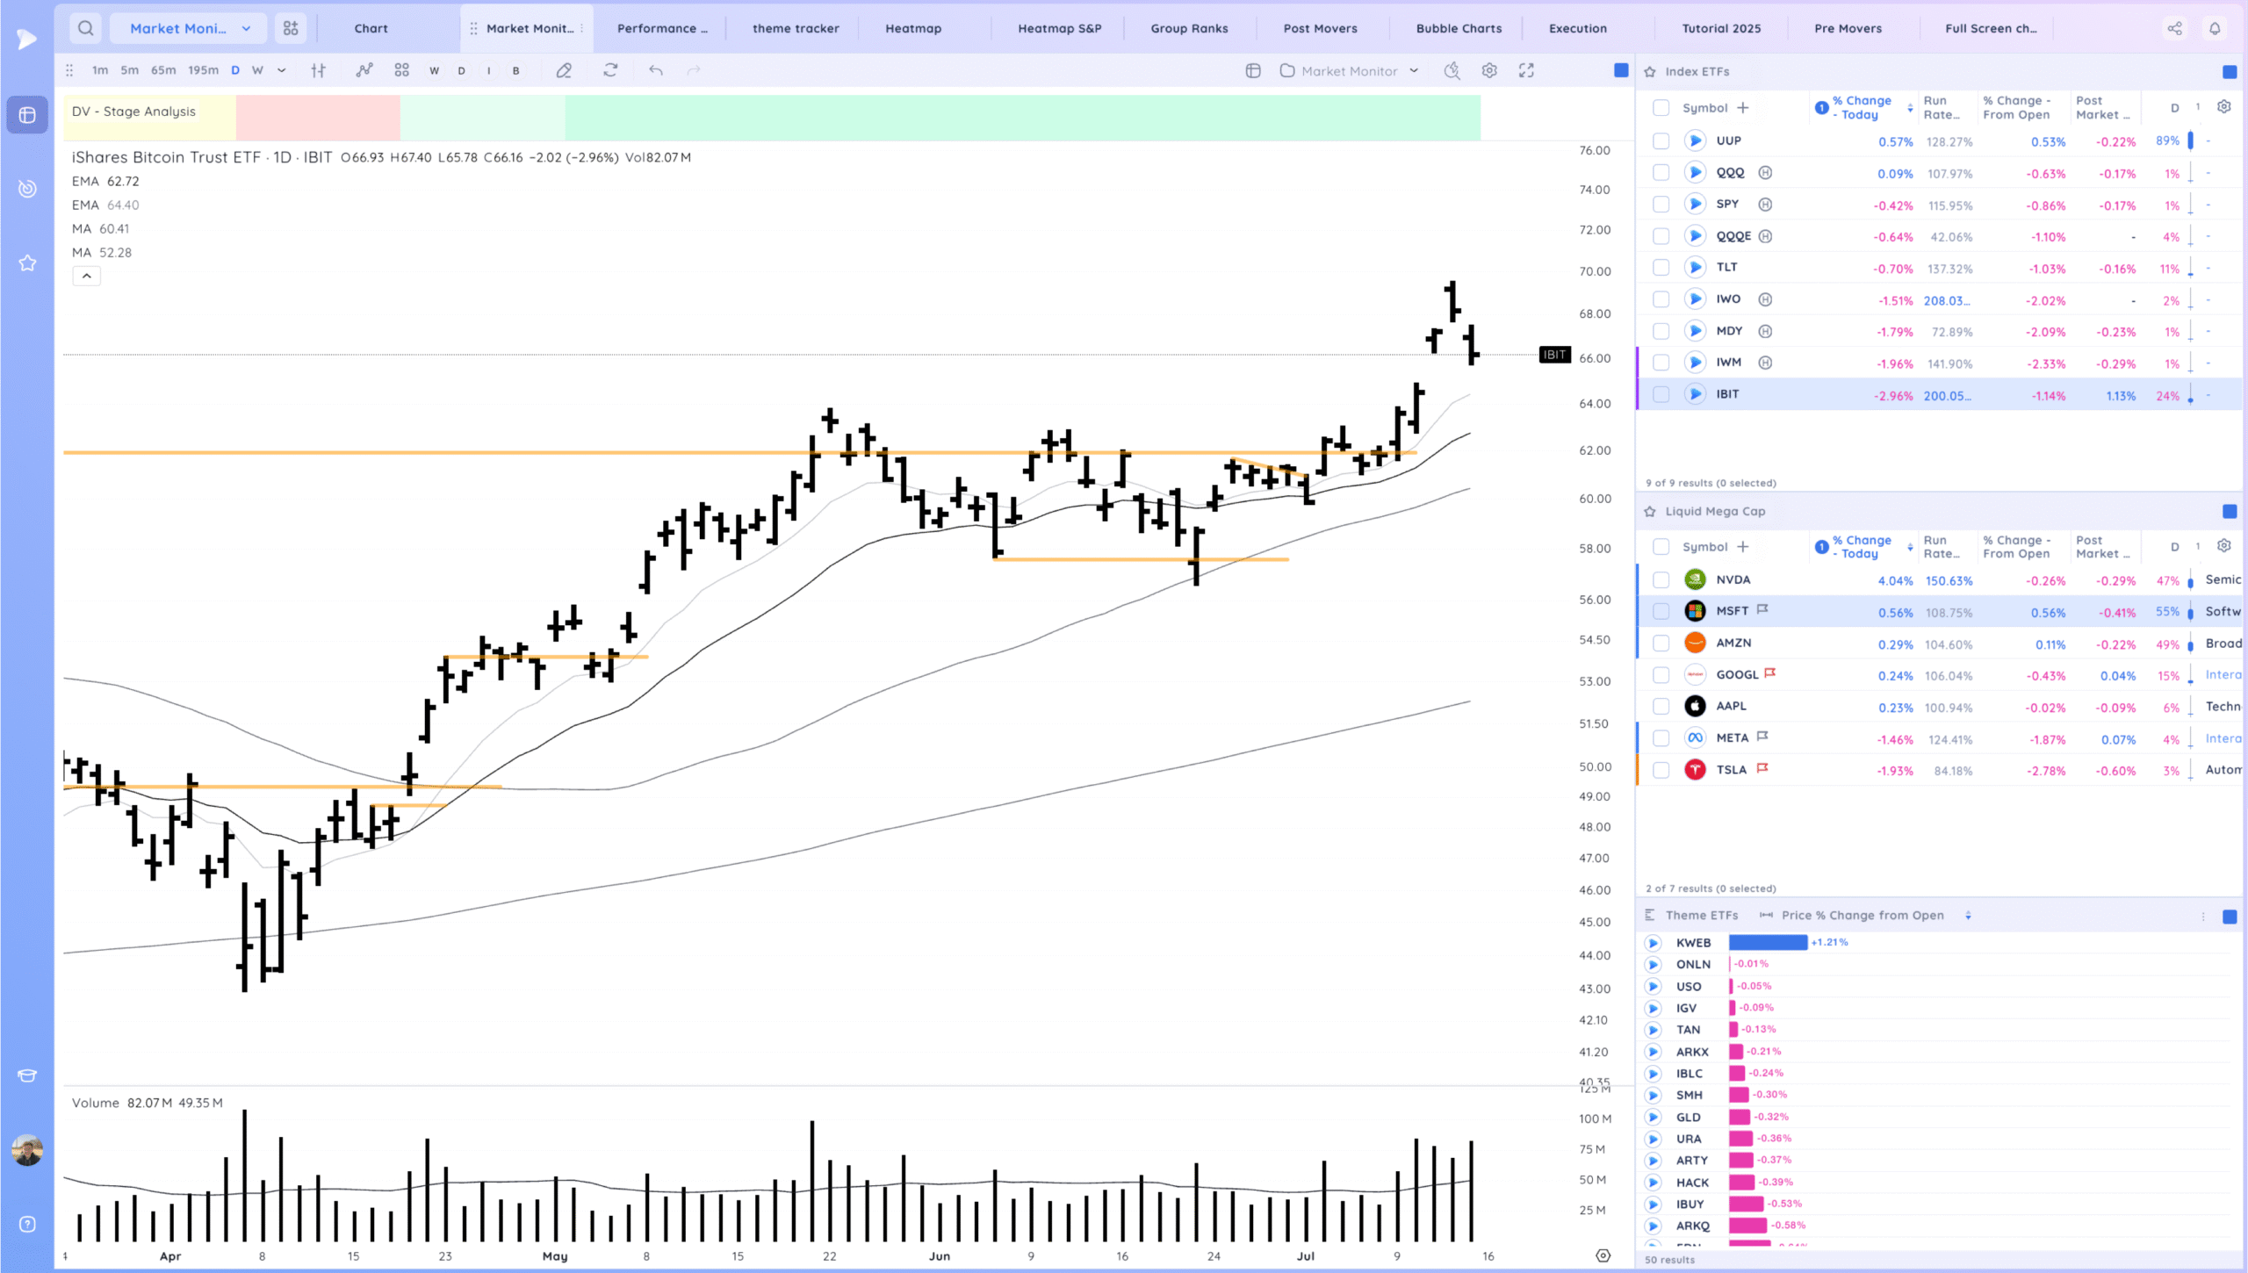
Task: Click the notifications bell icon
Action: (2215, 28)
